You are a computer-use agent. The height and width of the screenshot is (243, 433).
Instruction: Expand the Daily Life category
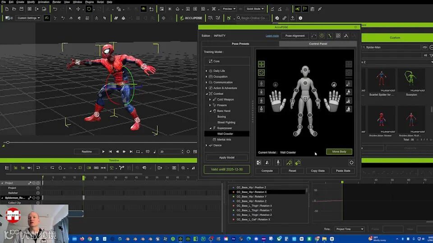(207, 71)
